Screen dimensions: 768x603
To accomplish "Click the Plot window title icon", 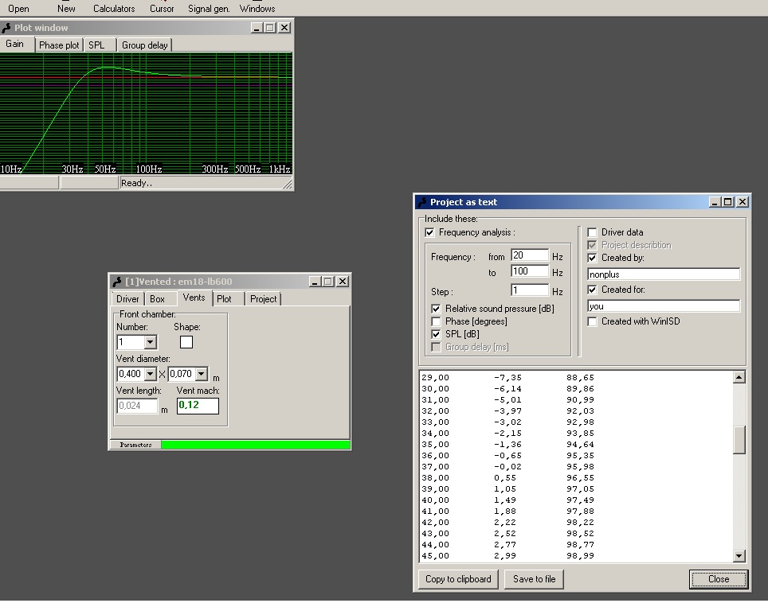I will (6, 28).
